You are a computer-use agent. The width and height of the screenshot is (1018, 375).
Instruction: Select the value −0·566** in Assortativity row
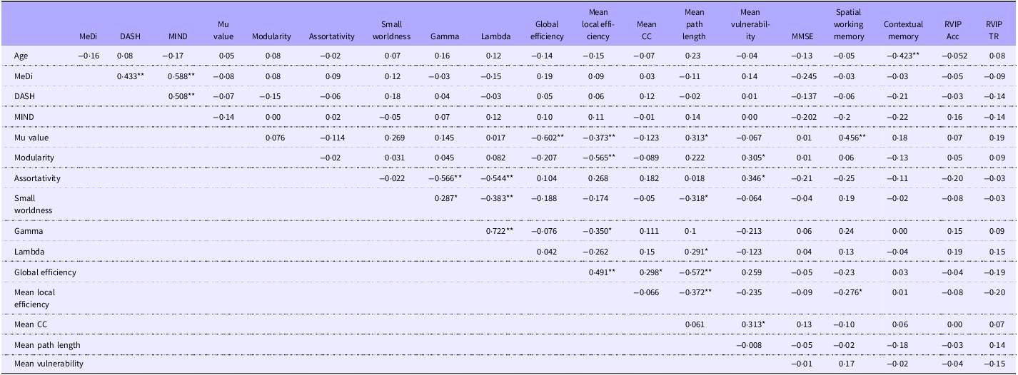[x=446, y=177]
